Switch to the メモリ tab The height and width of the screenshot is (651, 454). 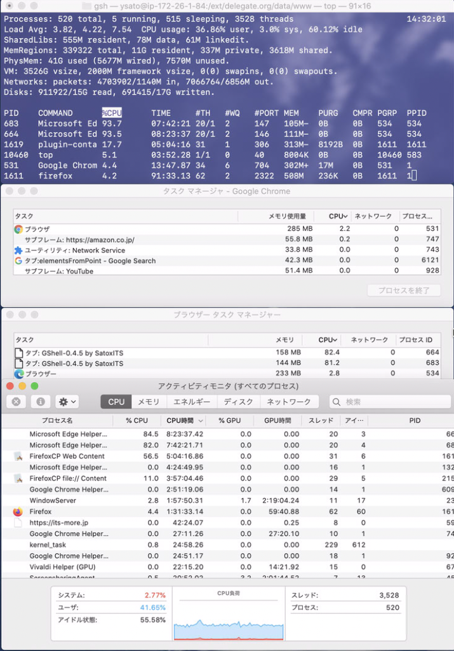(x=149, y=402)
